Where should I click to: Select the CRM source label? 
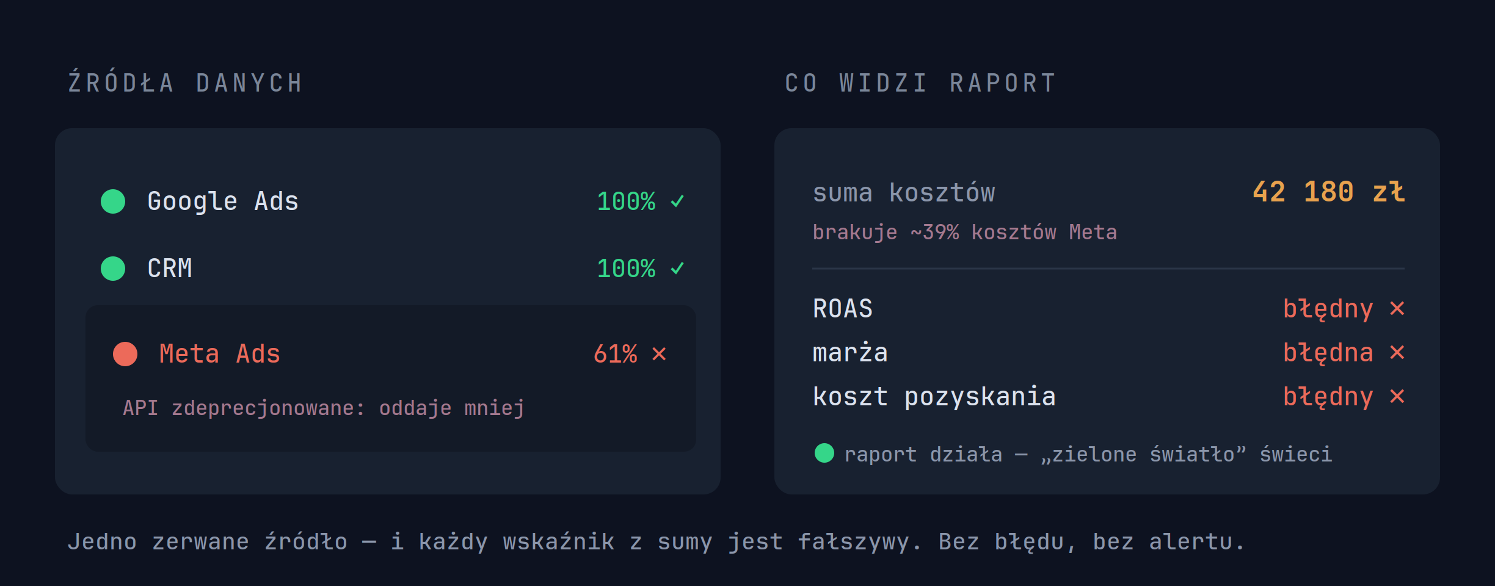point(170,269)
